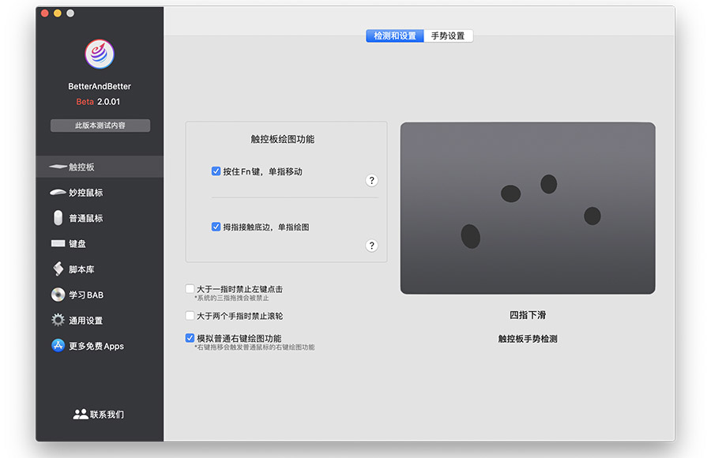Click the 触控板绘图功能 heading
The width and height of the screenshot is (711, 458).
point(283,139)
